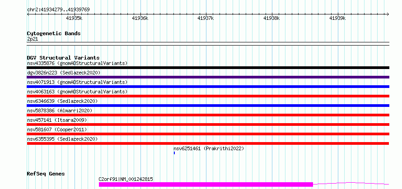Click the 41938k ruler tick label
The height and width of the screenshot is (189, 402).
[x=271, y=18]
